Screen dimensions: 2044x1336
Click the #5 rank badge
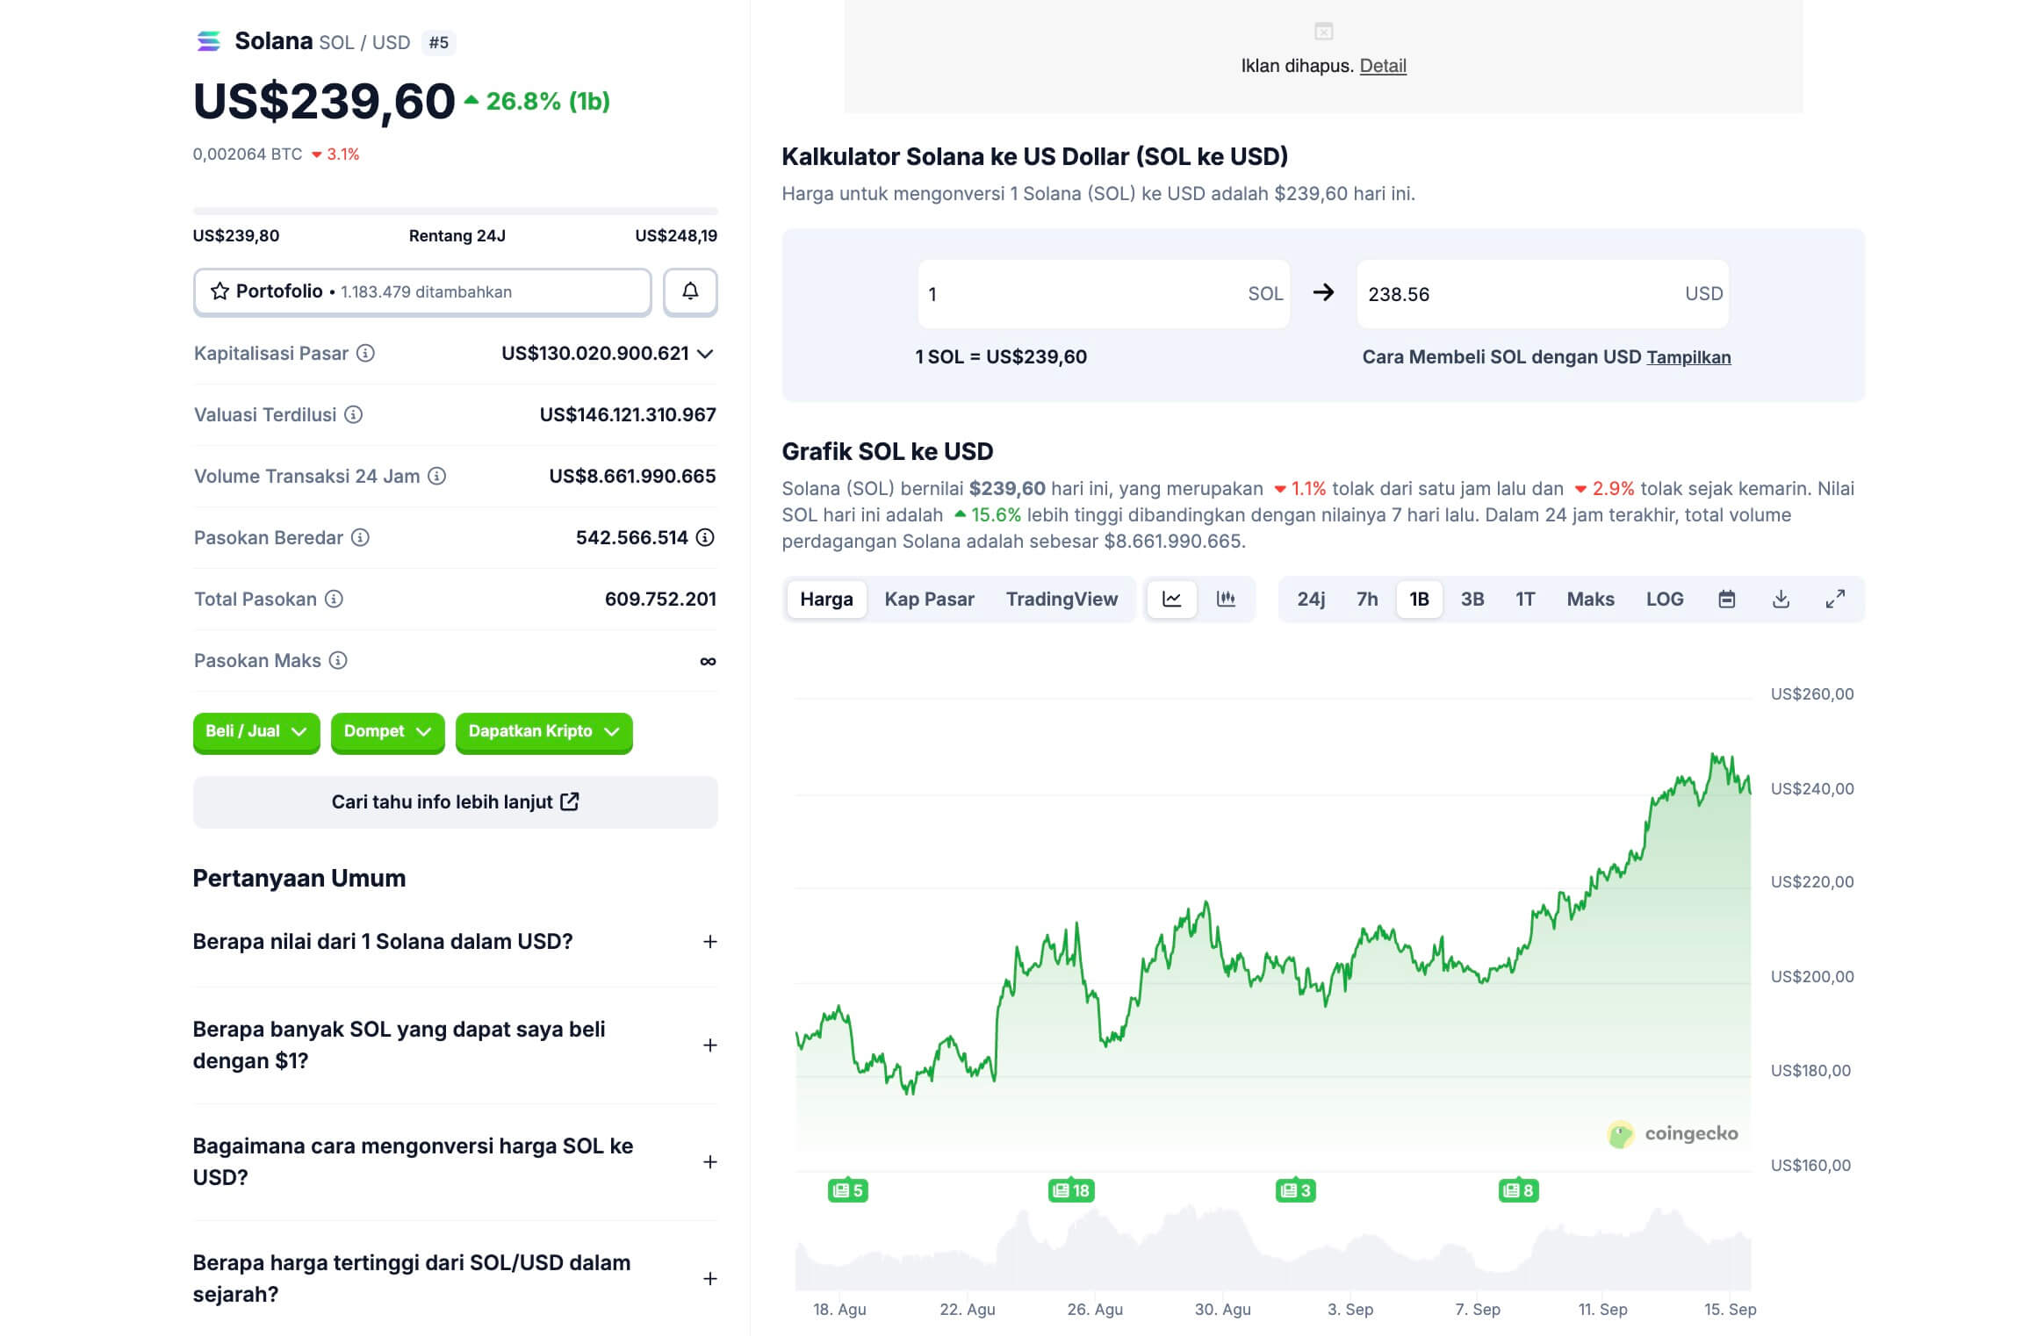pyautogui.click(x=438, y=42)
